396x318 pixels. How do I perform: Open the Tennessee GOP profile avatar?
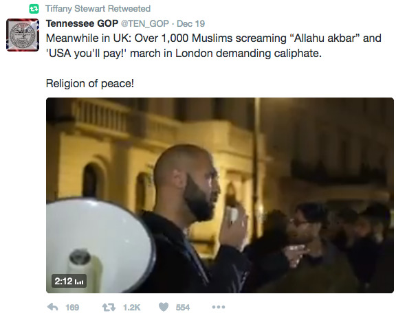(x=23, y=35)
